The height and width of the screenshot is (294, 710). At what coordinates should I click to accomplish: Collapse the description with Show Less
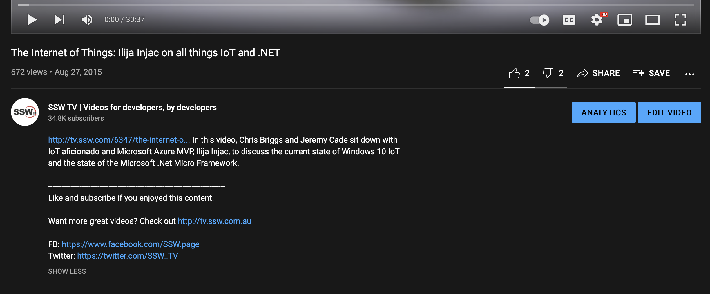pyautogui.click(x=67, y=271)
